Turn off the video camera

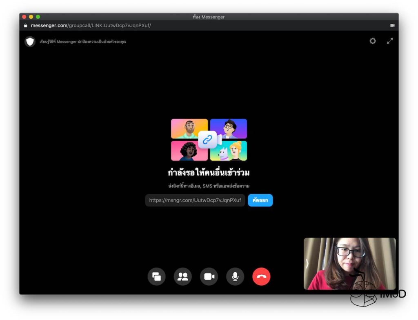click(x=209, y=277)
